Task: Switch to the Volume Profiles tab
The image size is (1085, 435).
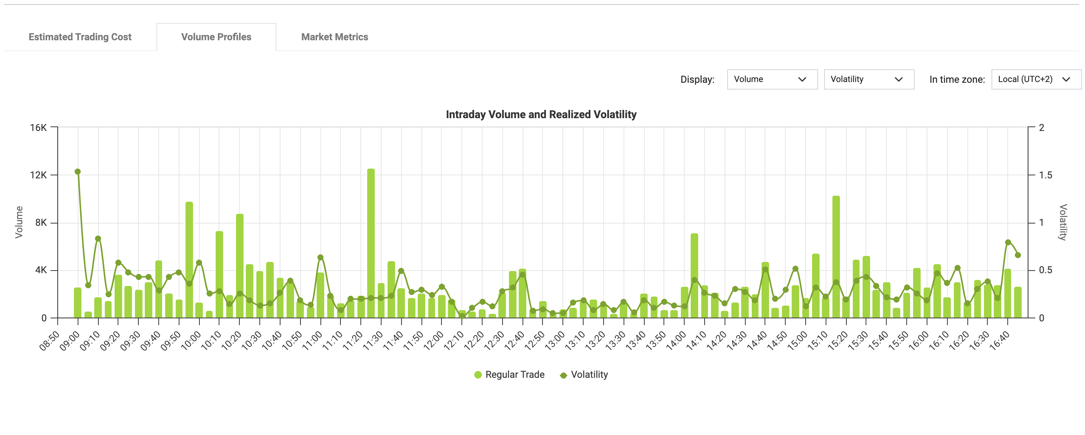Action: [x=216, y=37]
